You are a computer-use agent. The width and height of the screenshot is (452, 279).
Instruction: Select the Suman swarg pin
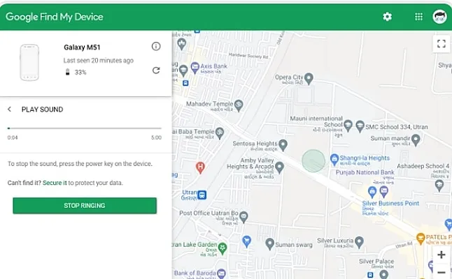270,244
